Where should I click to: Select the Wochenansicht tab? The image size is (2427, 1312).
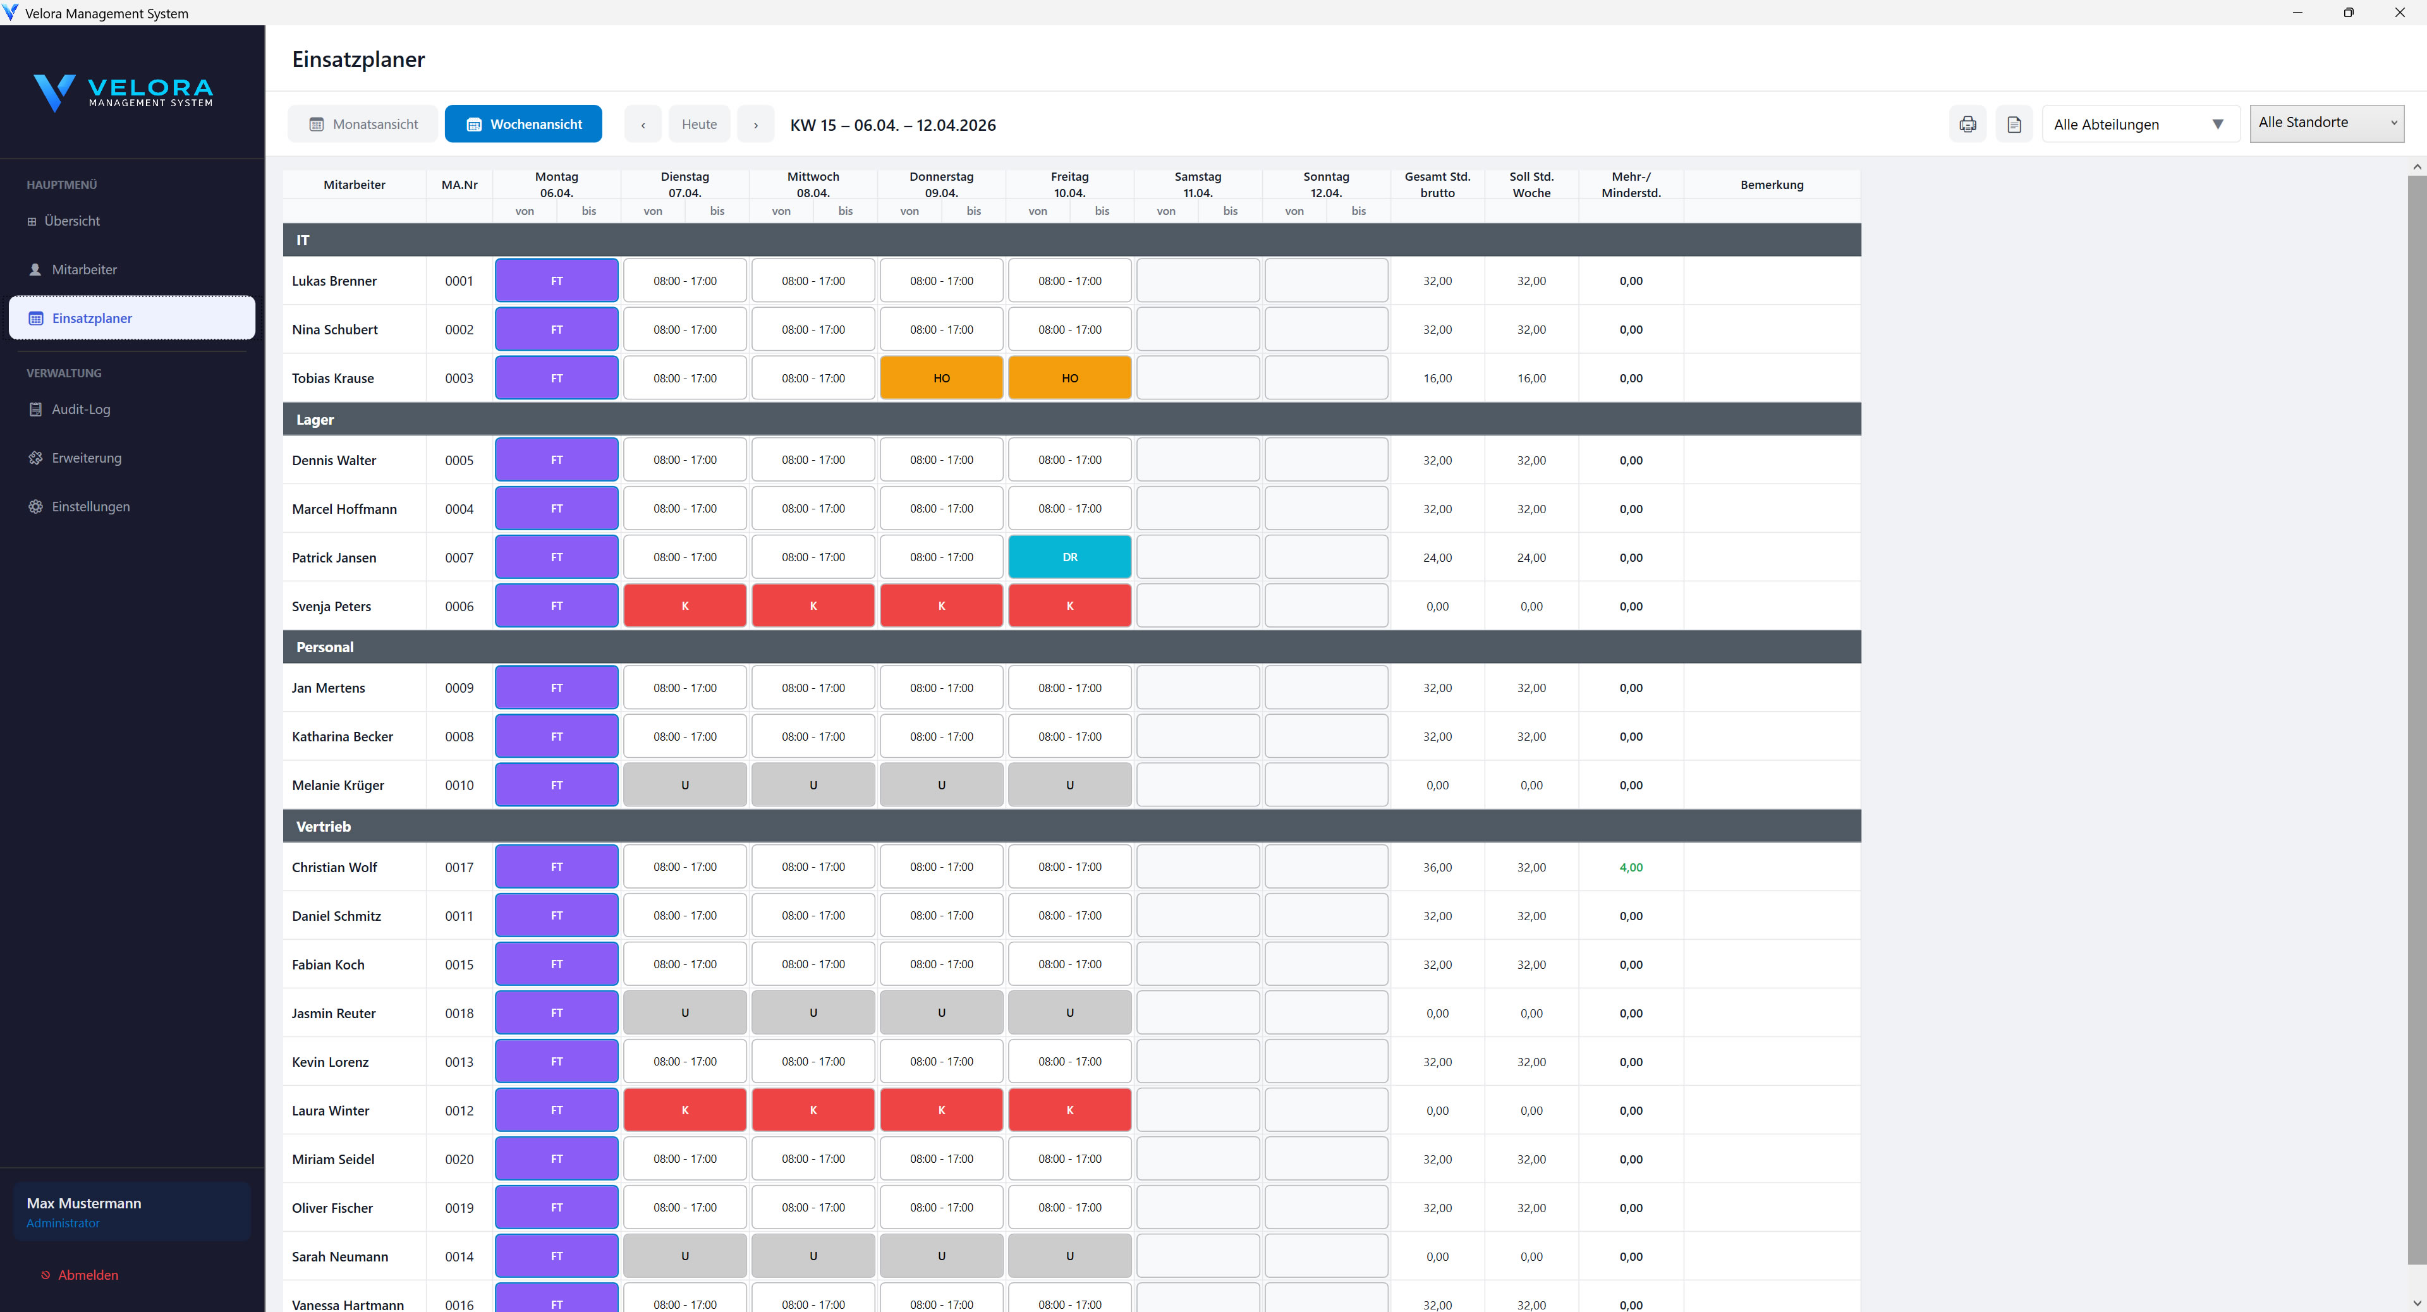click(x=524, y=125)
